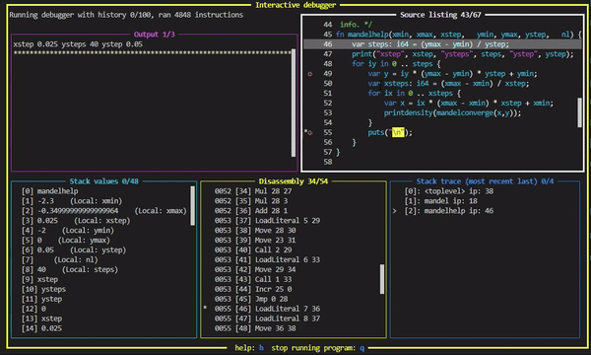
Task: Select disassembly row [39] Move 23 31
Action: [255, 241]
